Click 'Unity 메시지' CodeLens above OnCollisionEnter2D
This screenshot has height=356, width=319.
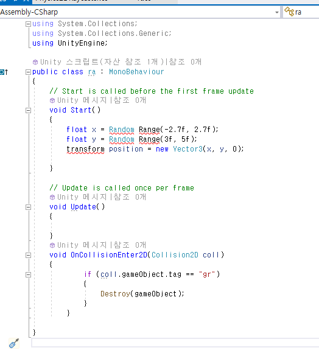(82, 245)
